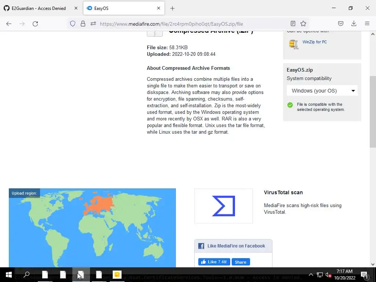Open the tracking protection shield icon
Screen dimensions: 376x282
click(x=73, y=24)
